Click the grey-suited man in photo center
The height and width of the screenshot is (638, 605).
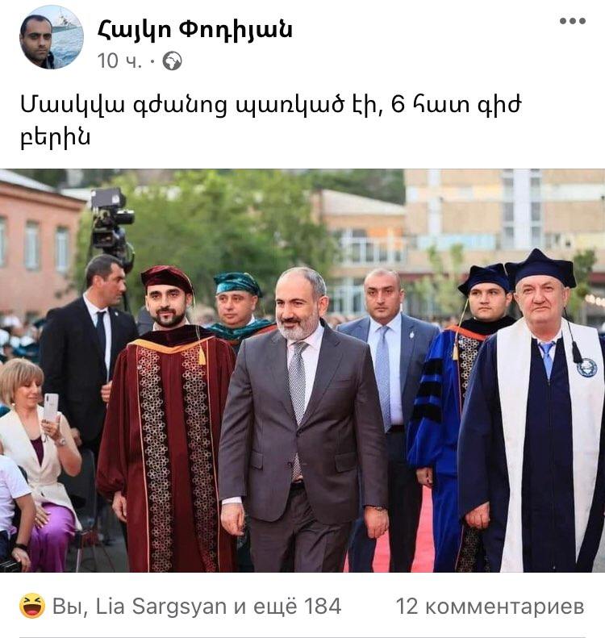[302, 419]
